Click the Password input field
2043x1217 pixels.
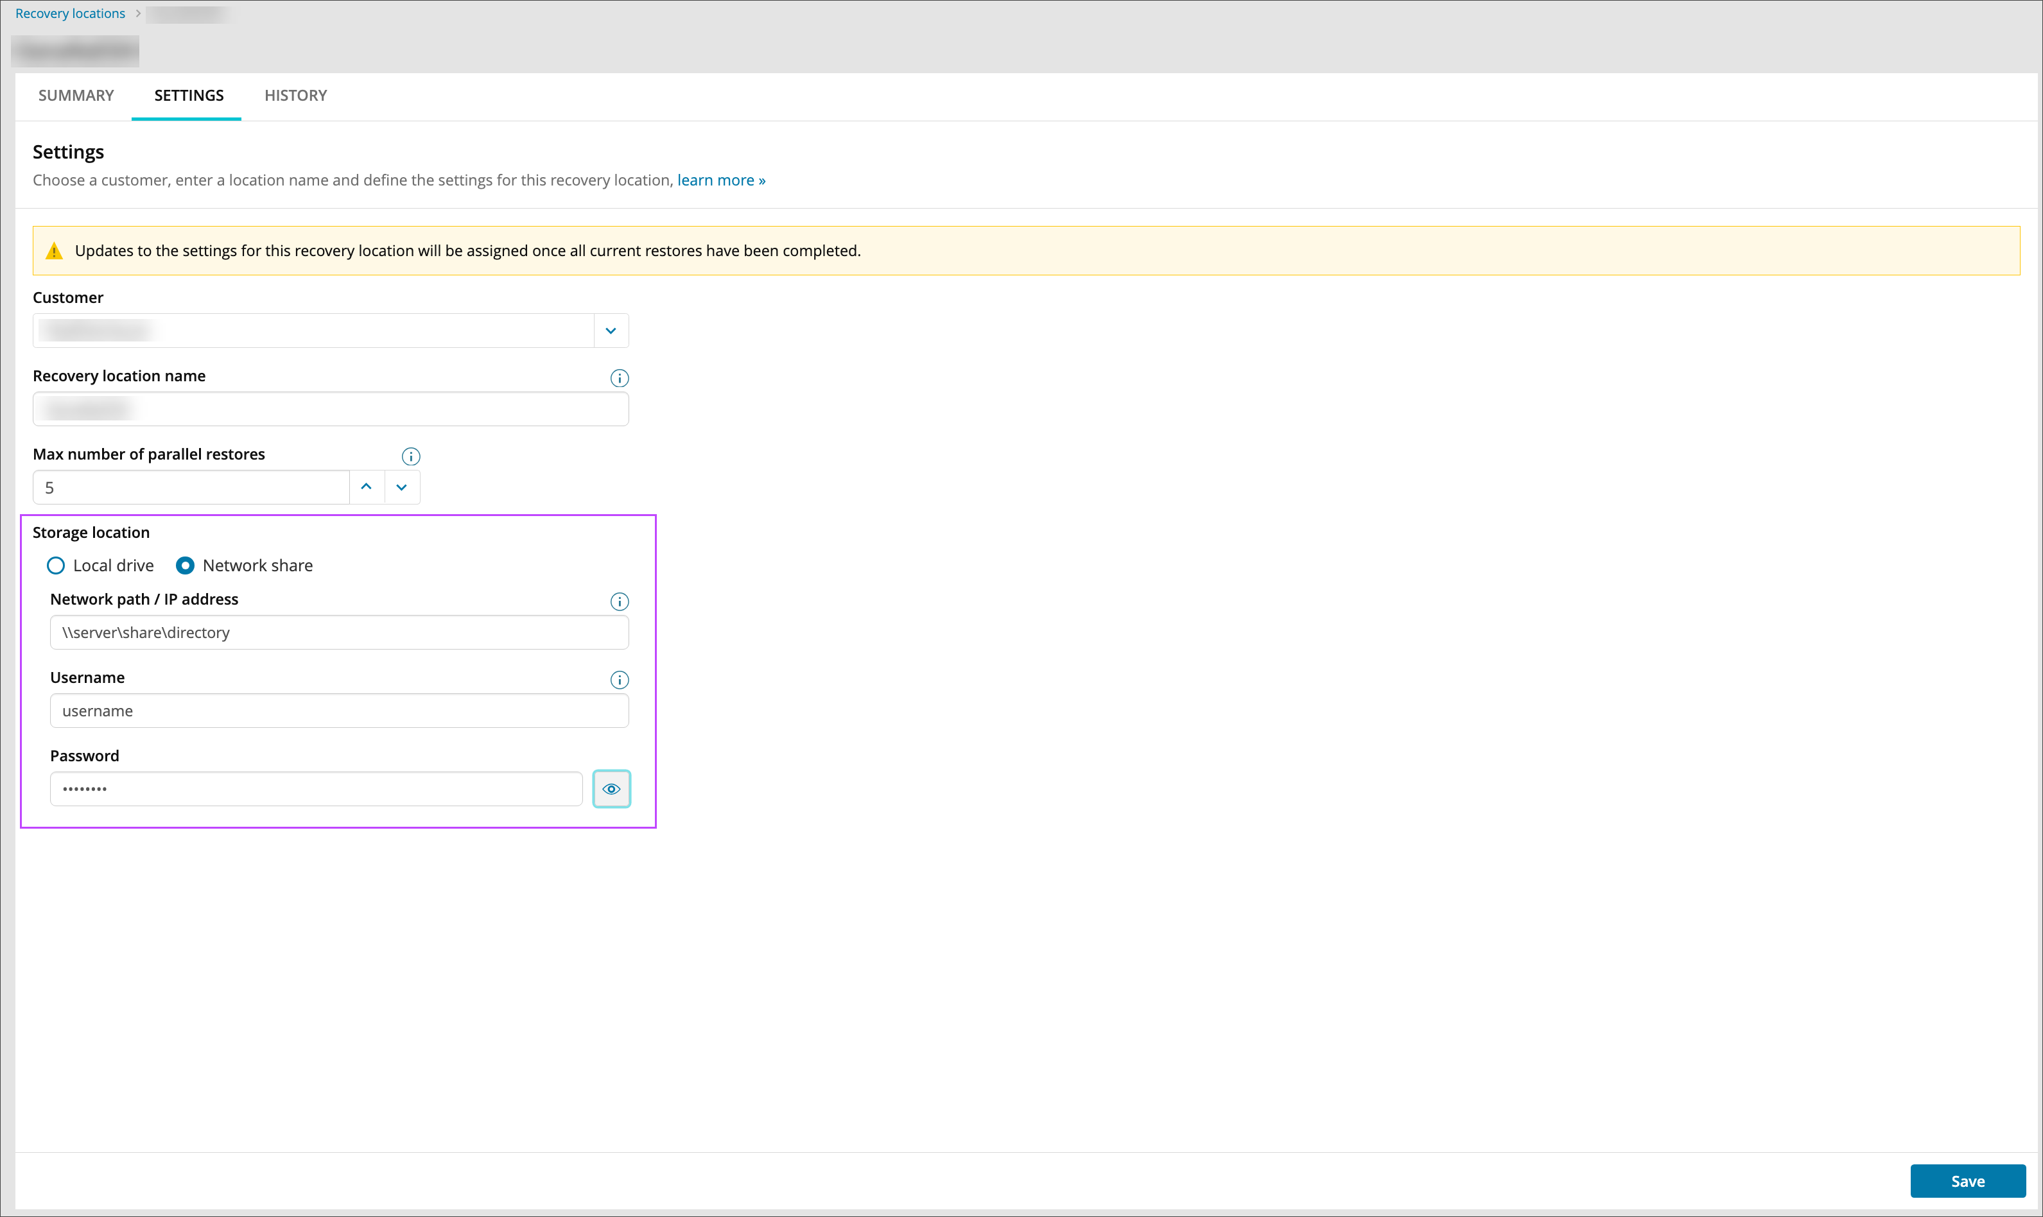coord(316,789)
